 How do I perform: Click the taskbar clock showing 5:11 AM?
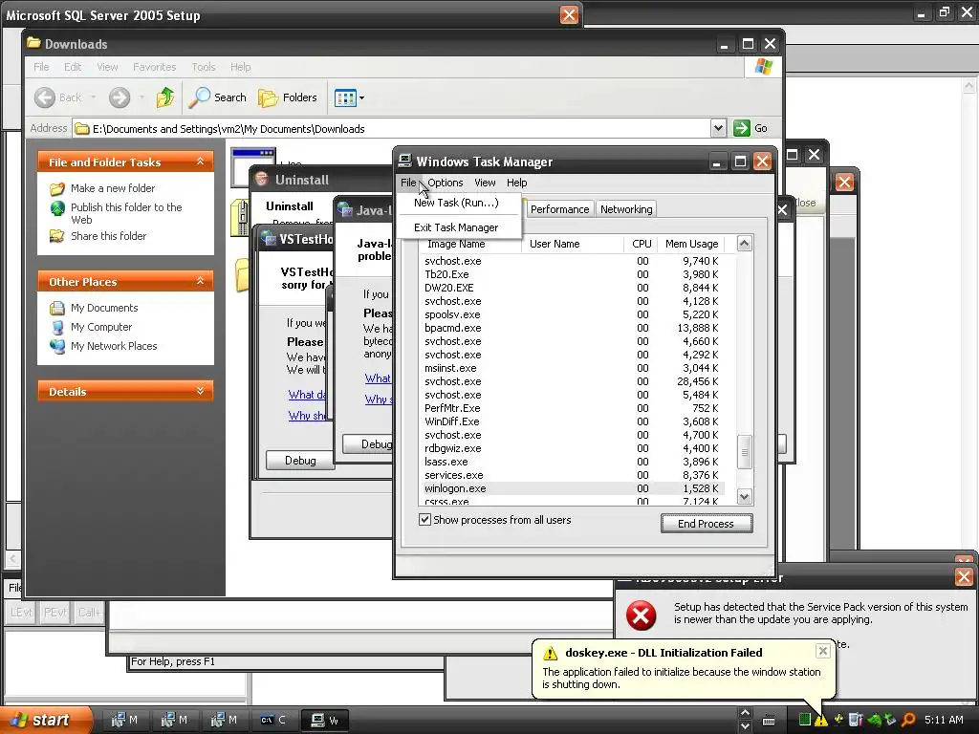(x=944, y=720)
